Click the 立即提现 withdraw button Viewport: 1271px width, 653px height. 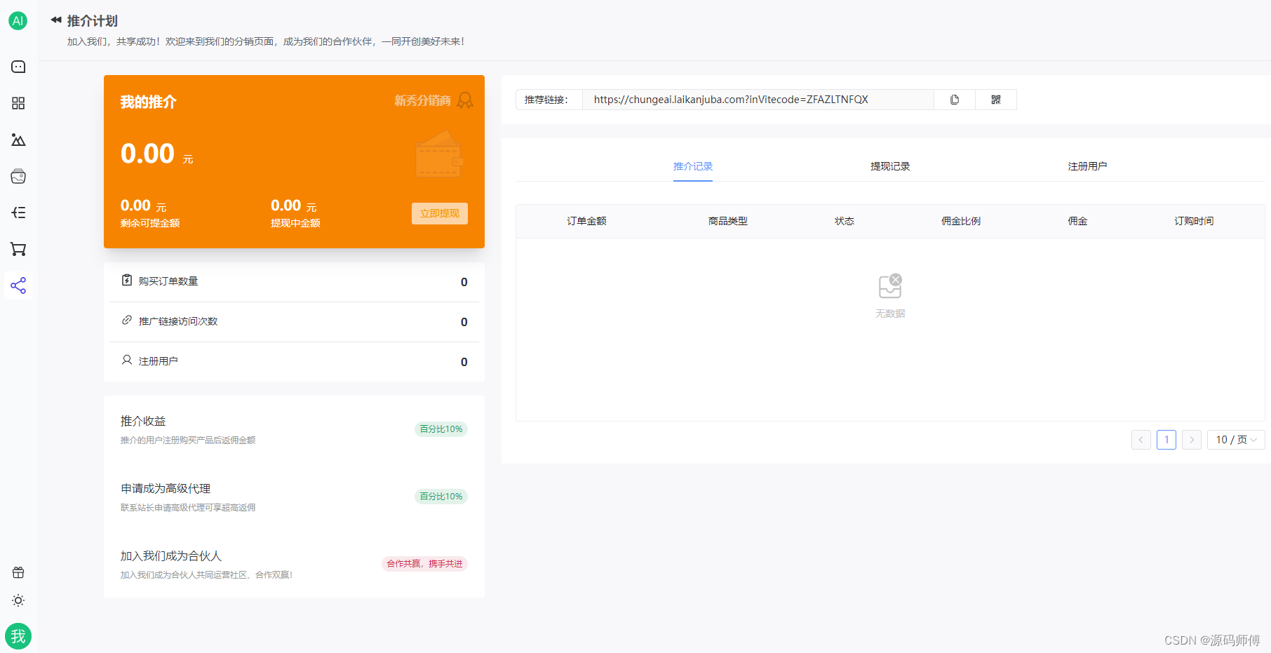tap(440, 213)
